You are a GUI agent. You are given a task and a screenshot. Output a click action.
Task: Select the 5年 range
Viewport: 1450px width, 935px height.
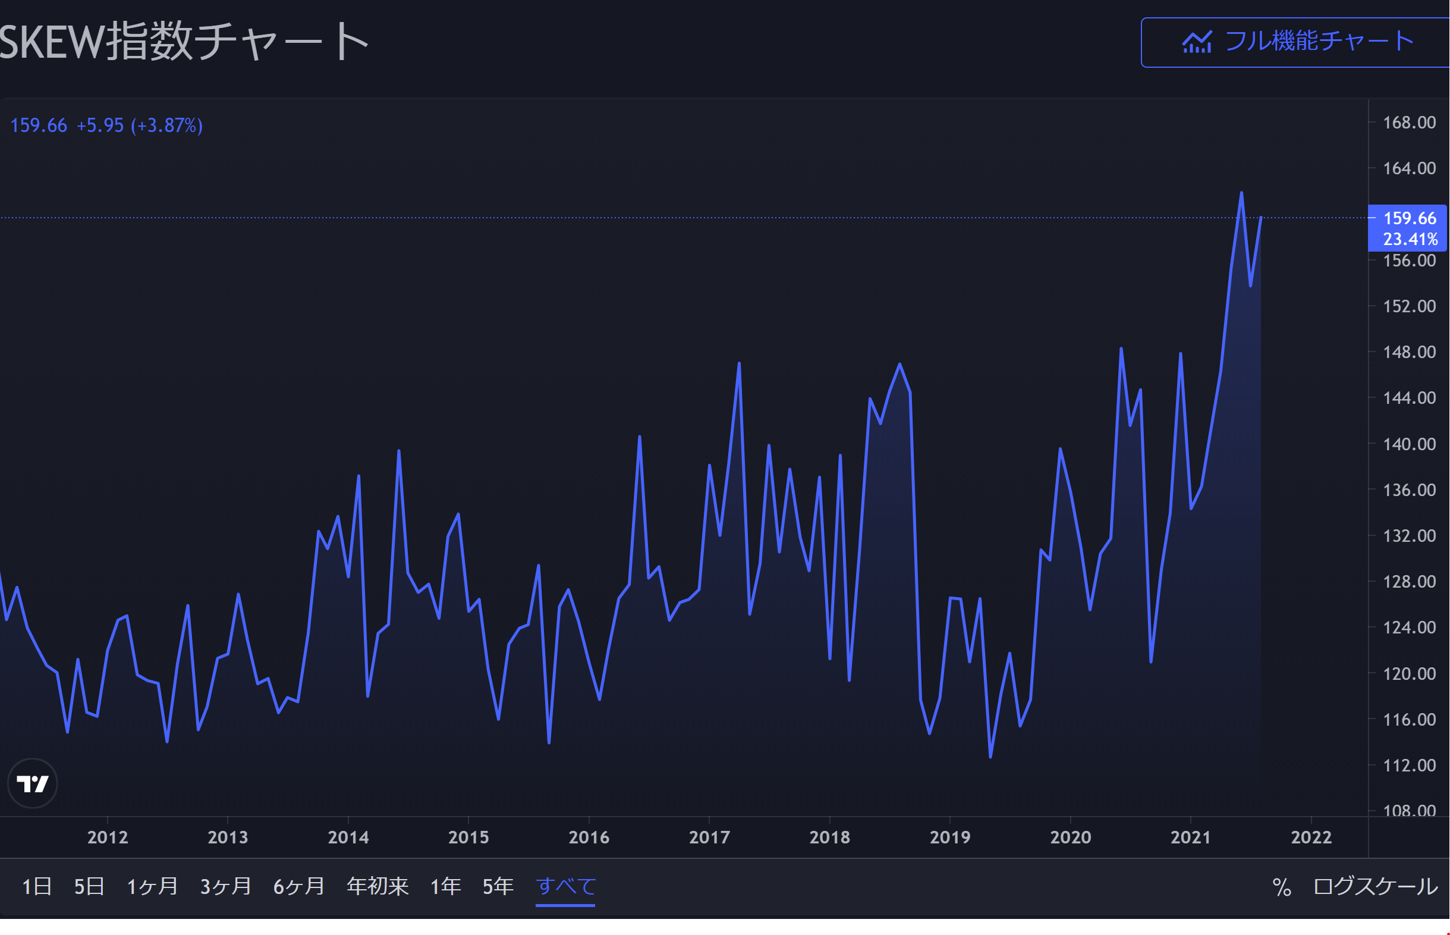tap(498, 887)
